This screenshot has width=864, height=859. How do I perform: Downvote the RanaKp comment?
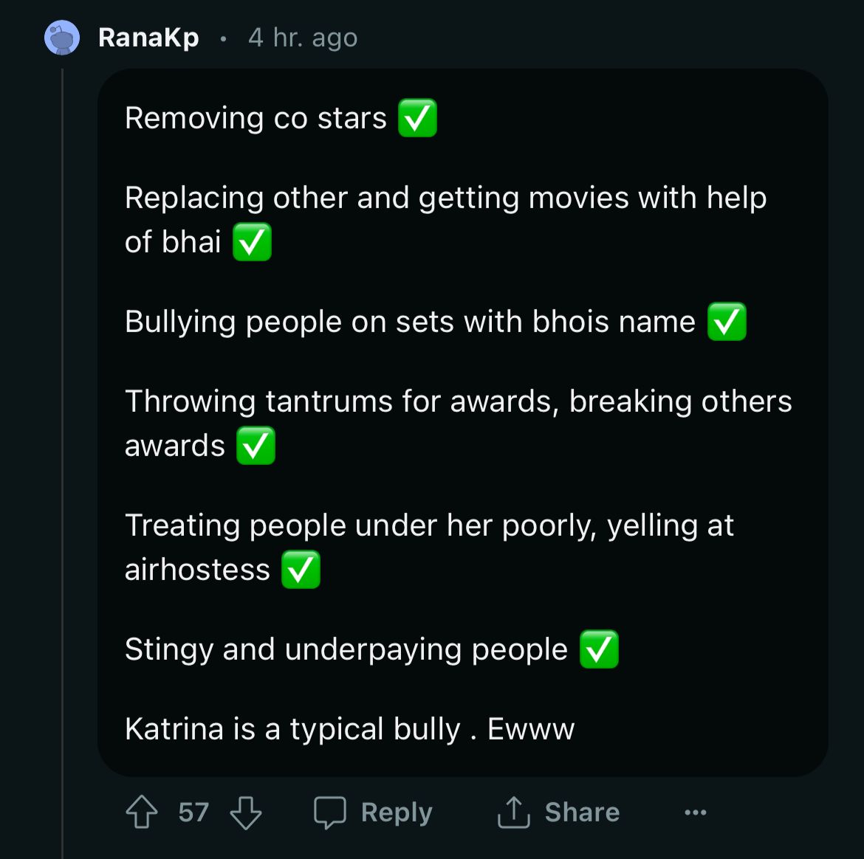pyautogui.click(x=246, y=812)
